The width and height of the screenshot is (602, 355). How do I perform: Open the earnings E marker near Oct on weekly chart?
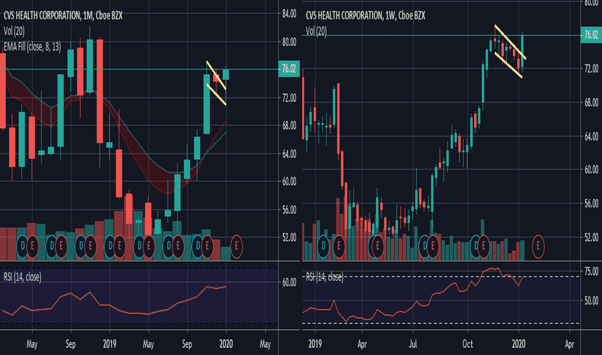tap(483, 246)
